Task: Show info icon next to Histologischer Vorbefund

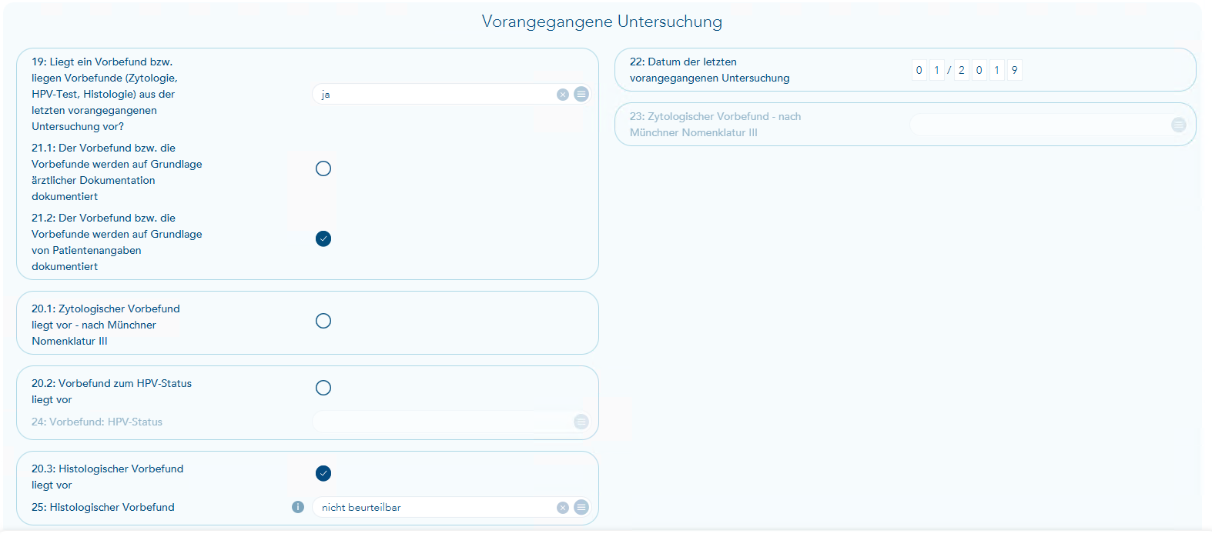Action: tap(298, 507)
